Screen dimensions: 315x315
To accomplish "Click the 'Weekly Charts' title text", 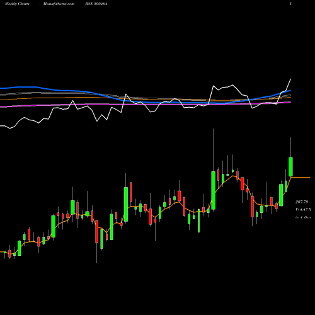I will pyautogui.click(x=17, y=4).
